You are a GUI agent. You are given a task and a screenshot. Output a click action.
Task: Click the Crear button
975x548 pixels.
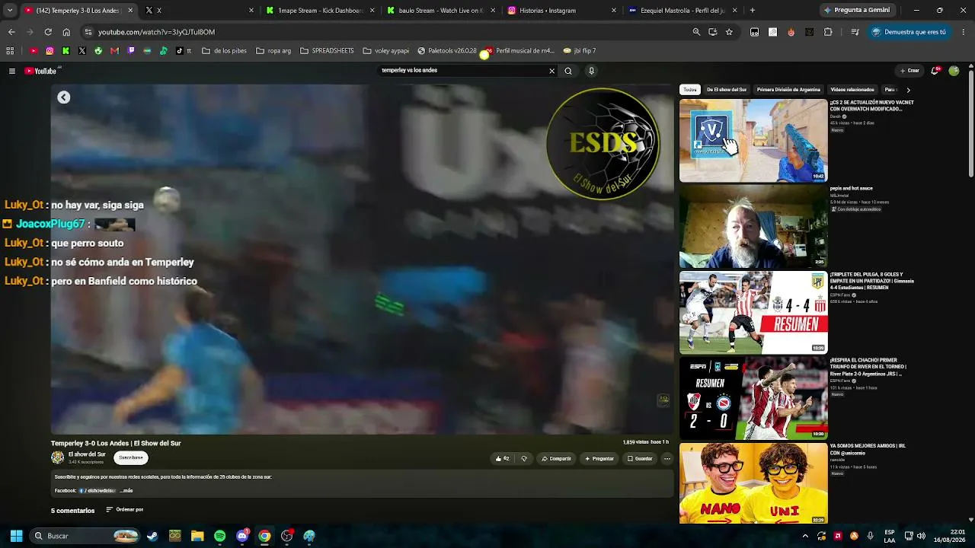tap(909, 71)
